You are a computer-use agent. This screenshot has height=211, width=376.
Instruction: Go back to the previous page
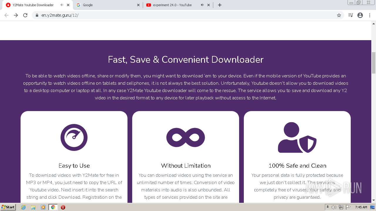[x=6, y=15]
